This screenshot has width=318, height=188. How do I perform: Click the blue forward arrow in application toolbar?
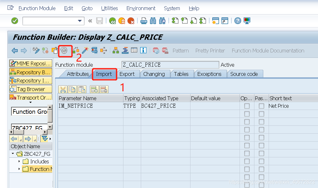[24, 51]
